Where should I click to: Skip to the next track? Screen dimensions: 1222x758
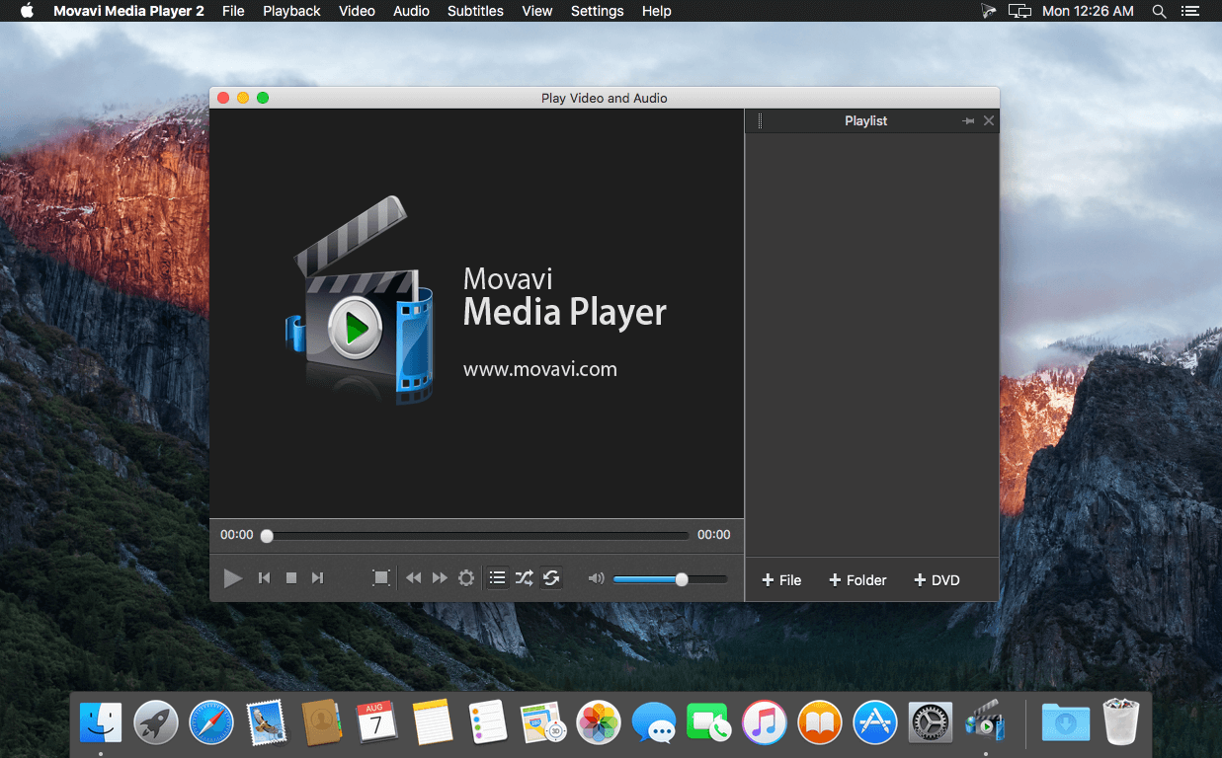(317, 578)
